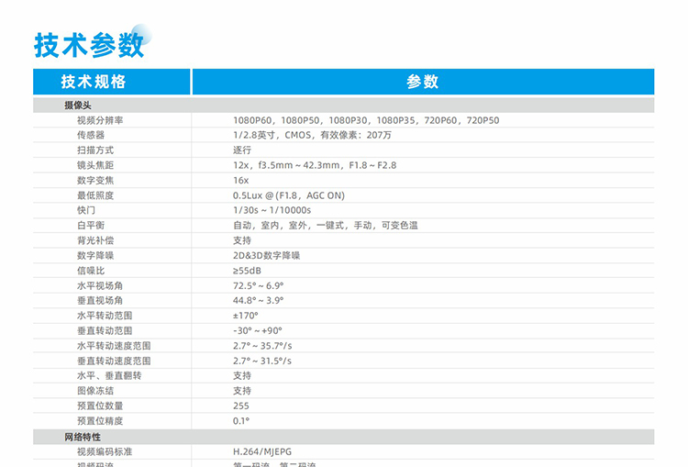The width and height of the screenshot is (688, 467).
Task: Click the 2D&3D数字降噪 value text
Action: click(x=266, y=255)
